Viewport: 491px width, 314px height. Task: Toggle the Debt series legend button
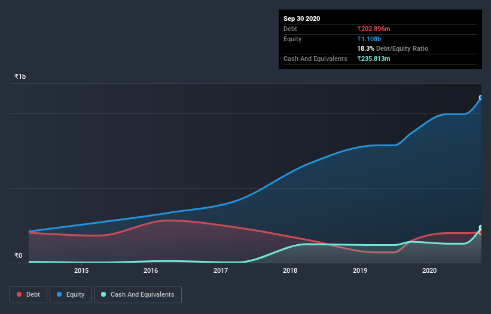(29, 295)
